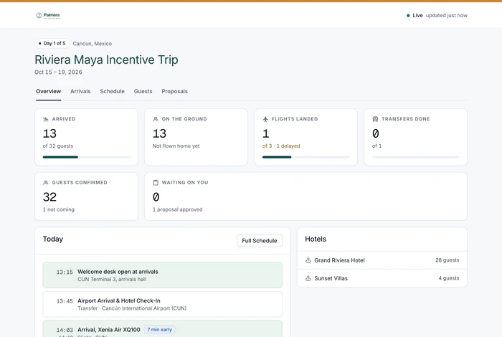Screen dimensions: 502x337
Task: Click the Full Schedule button
Action: pos(260,241)
